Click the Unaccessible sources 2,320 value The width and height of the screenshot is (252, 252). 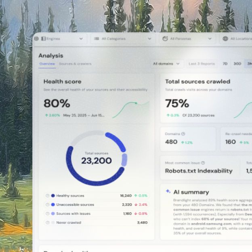pos(127,205)
